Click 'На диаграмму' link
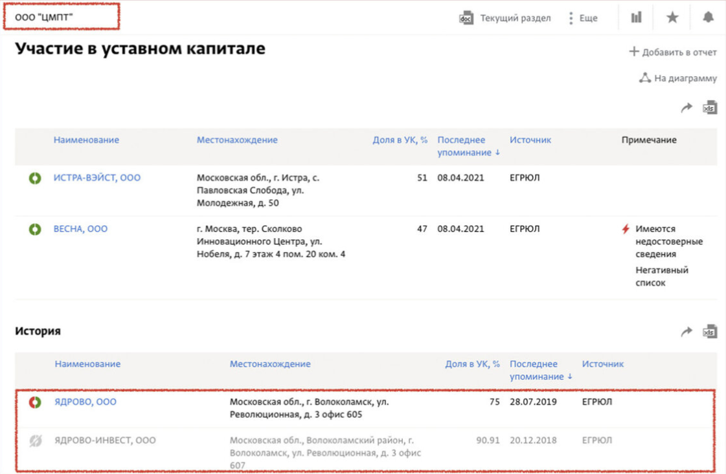Image resolution: width=726 pixels, height=474 pixels. click(x=678, y=78)
